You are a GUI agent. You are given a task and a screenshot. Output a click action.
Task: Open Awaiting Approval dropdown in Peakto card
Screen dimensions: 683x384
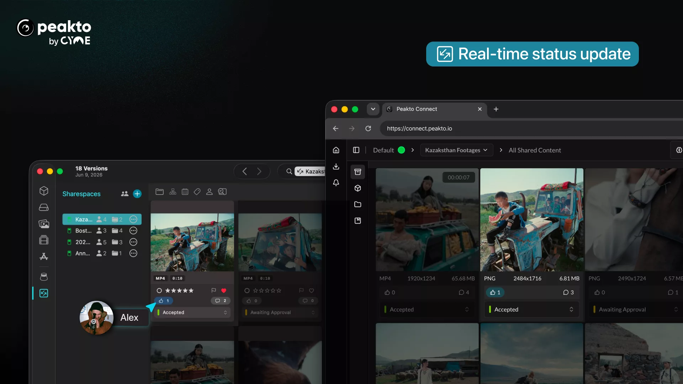(280, 313)
